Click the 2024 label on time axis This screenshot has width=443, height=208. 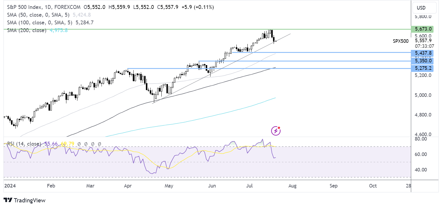[10, 186]
